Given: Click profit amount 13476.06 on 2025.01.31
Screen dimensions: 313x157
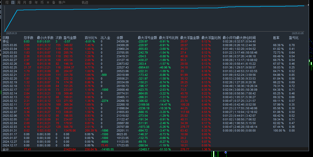Looking at the screenshot, I should point(70,130).
